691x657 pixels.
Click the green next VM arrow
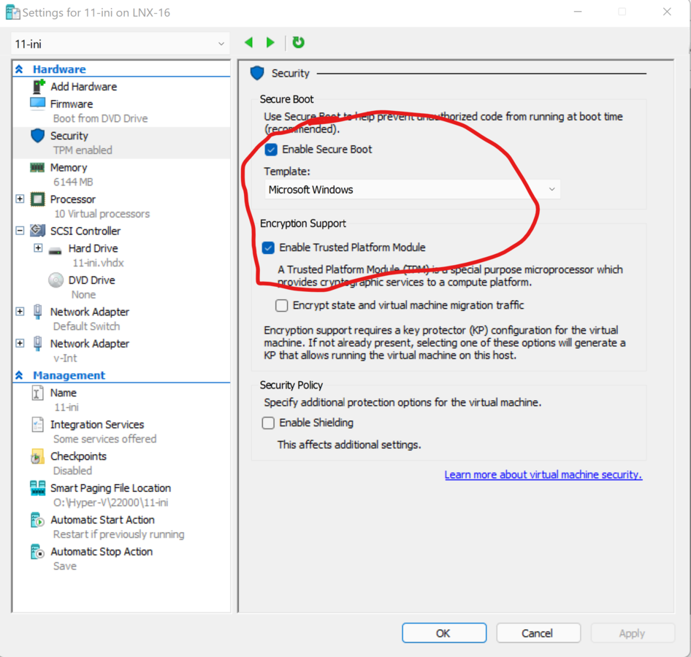click(x=271, y=43)
